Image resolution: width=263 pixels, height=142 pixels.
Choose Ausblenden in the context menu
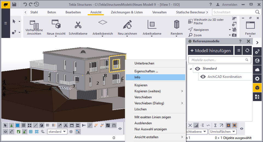(155, 123)
